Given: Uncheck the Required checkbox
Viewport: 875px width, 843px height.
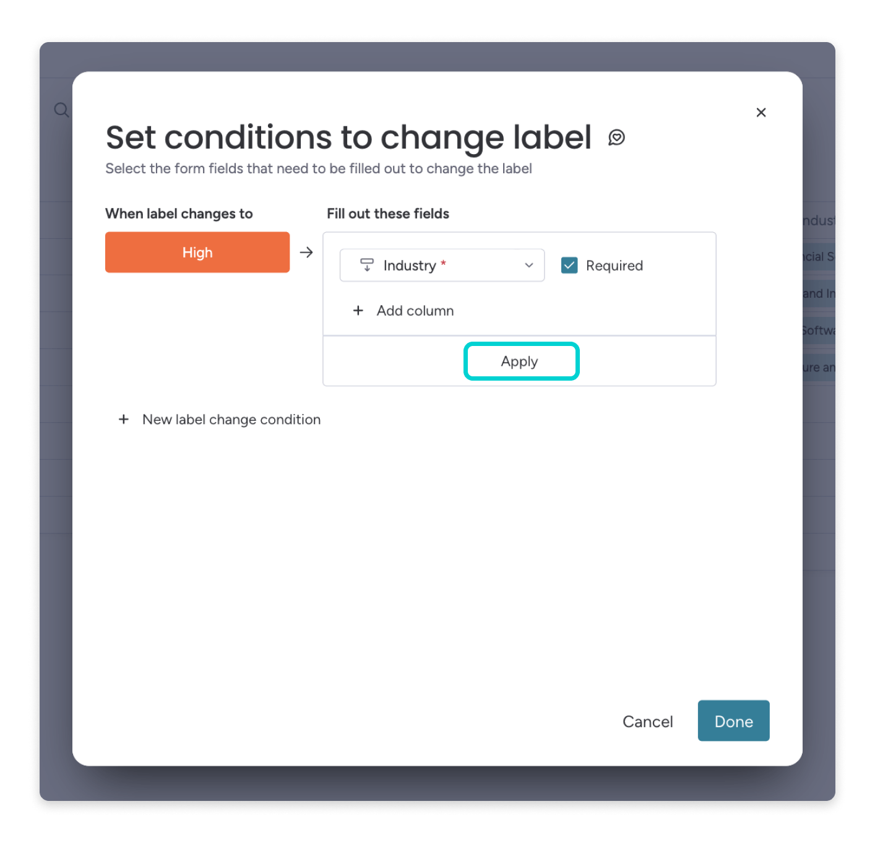Looking at the screenshot, I should tap(569, 265).
